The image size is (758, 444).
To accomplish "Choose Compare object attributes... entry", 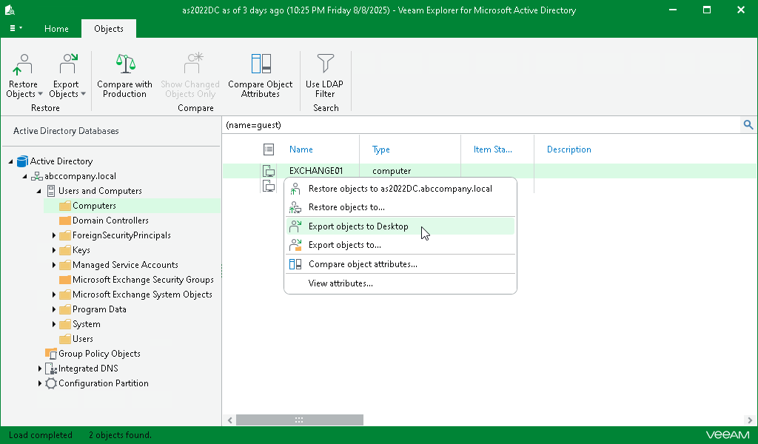I will [x=400, y=264].
